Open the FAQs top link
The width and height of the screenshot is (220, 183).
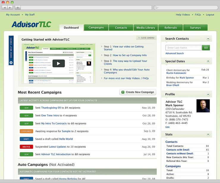198,15
